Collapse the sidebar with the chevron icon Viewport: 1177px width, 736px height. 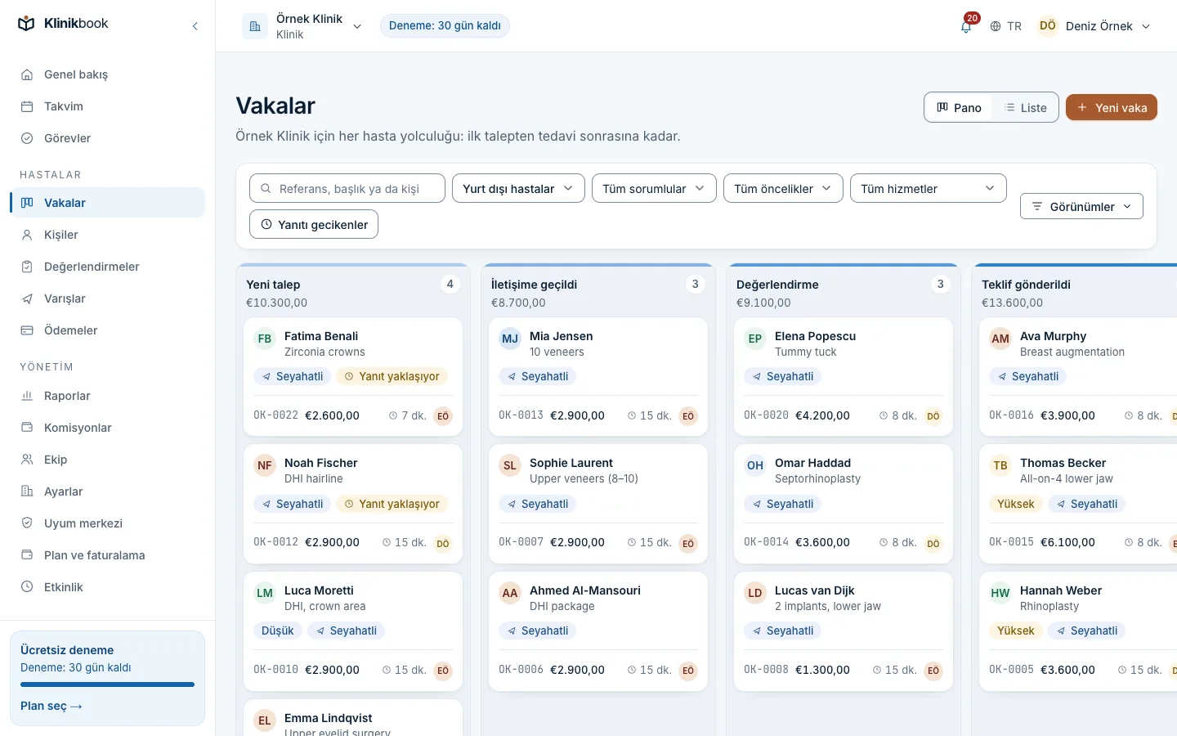[x=195, y=26]
